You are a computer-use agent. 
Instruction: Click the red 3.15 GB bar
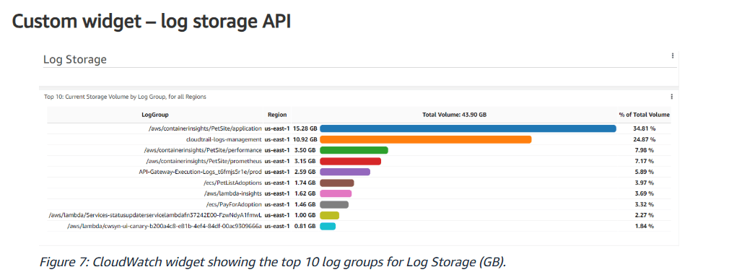(351, 161)
